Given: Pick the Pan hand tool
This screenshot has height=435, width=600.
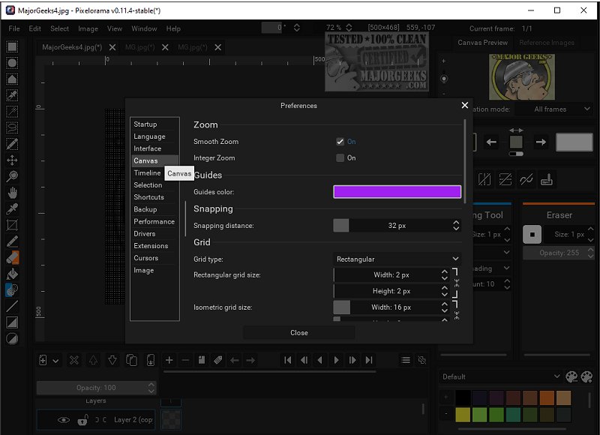Looking at the screenshot, I should tap(12, 193).
